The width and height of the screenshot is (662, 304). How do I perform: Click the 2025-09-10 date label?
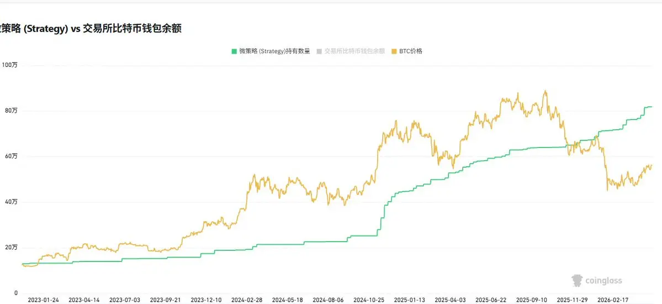[532, 300]
